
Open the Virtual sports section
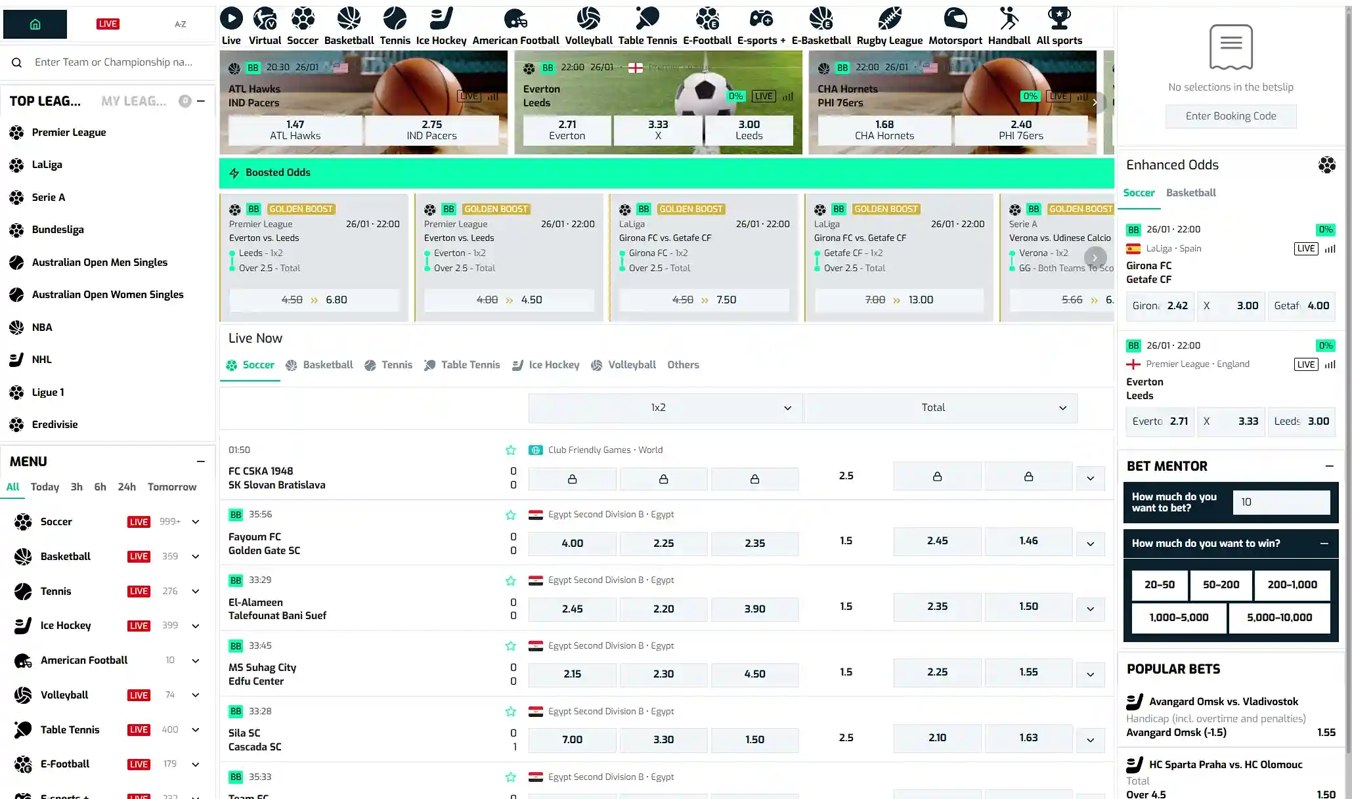(x=265, y=23)
